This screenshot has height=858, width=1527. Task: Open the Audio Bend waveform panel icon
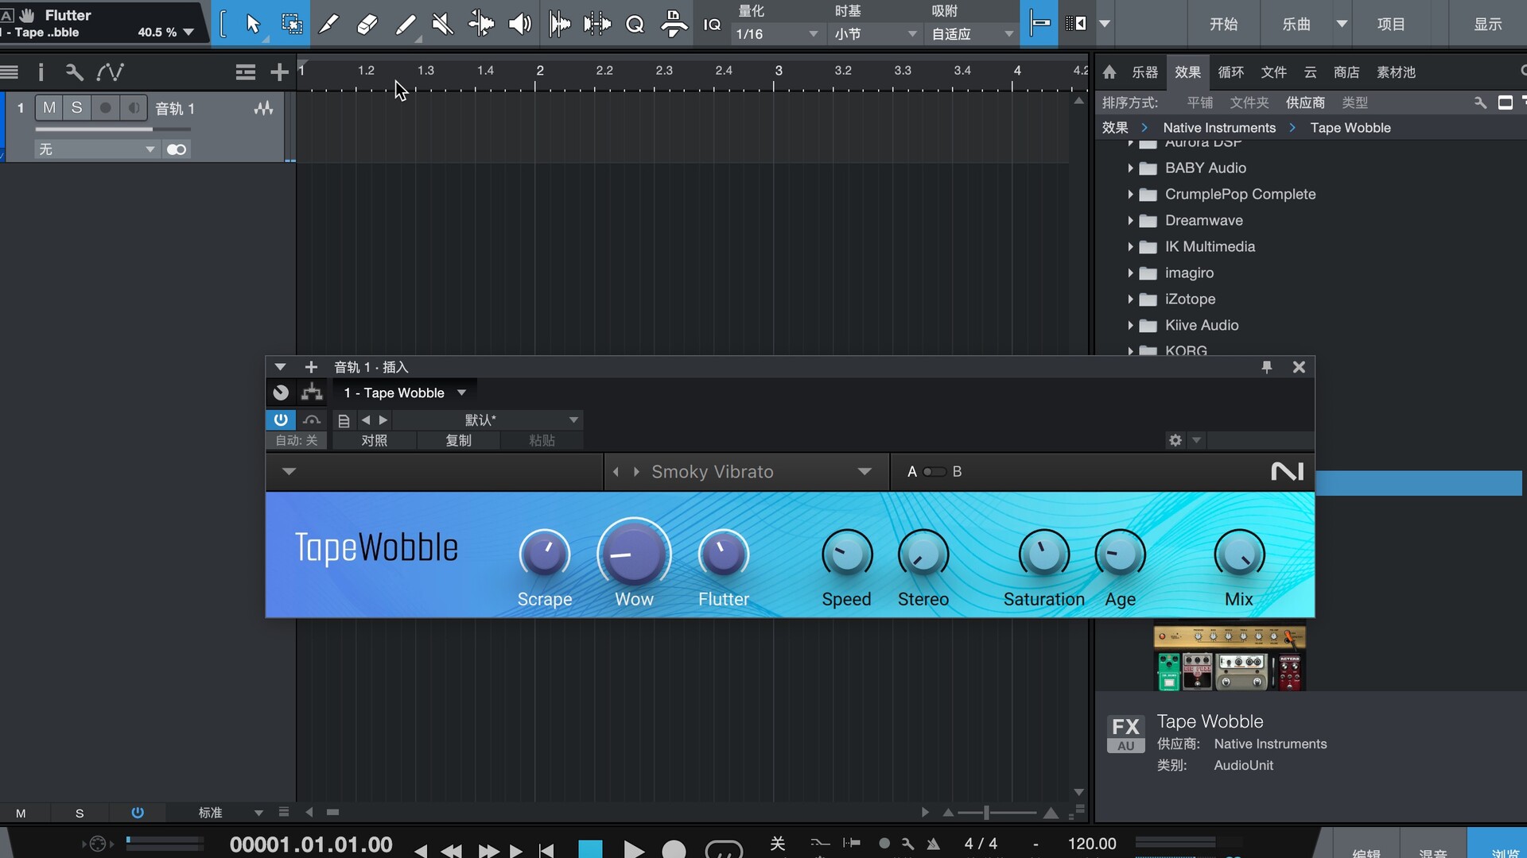(x=597, y=24)
